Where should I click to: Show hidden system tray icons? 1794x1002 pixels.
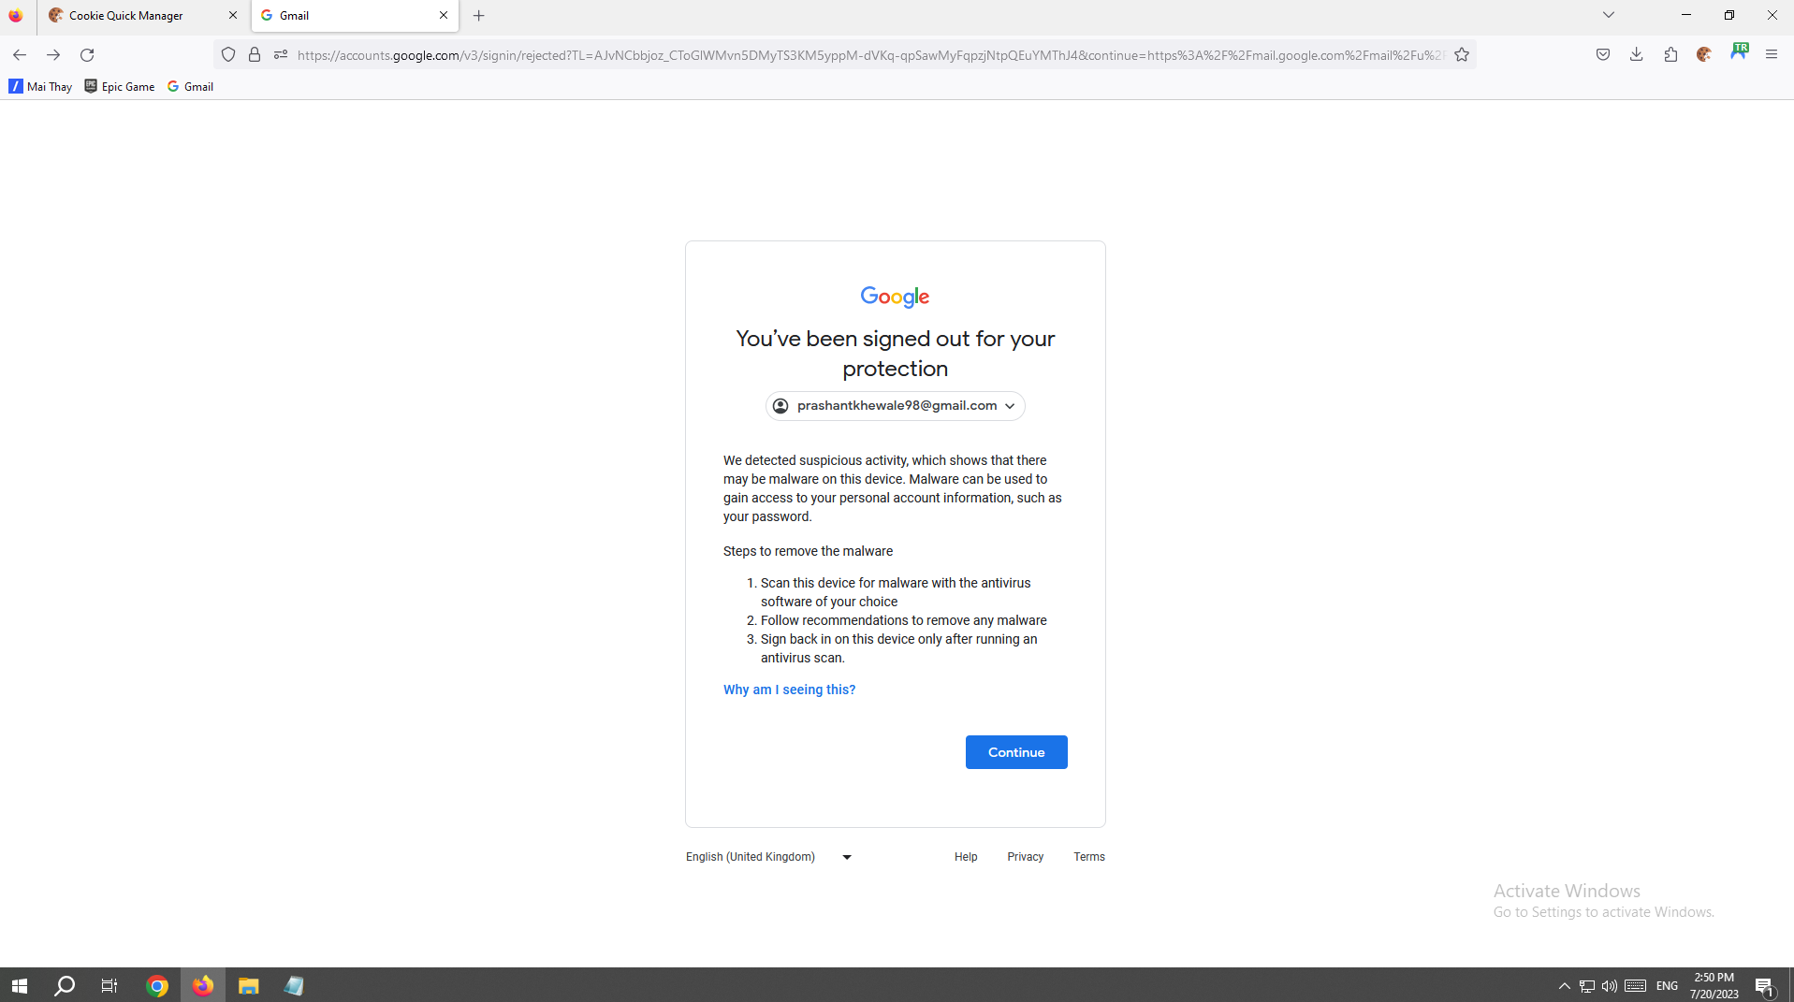pos(1564,986)
